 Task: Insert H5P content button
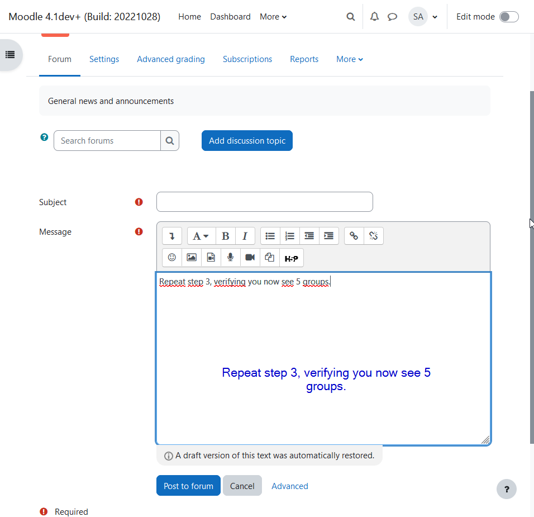291,258
